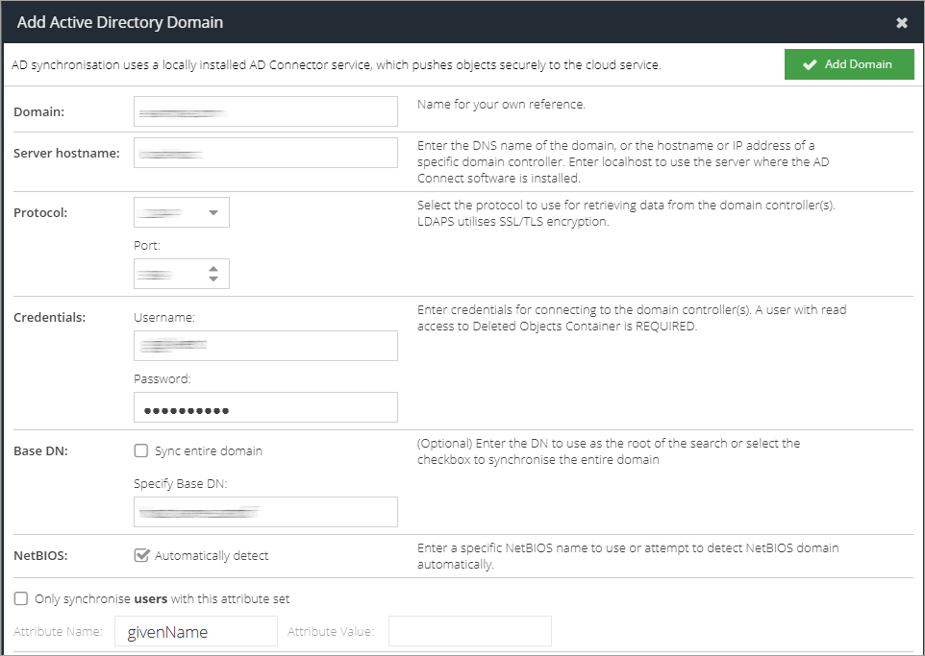Close the Add Active Directory Domain dialog

tap(901, 23)
